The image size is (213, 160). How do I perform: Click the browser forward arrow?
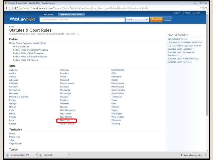12,8
